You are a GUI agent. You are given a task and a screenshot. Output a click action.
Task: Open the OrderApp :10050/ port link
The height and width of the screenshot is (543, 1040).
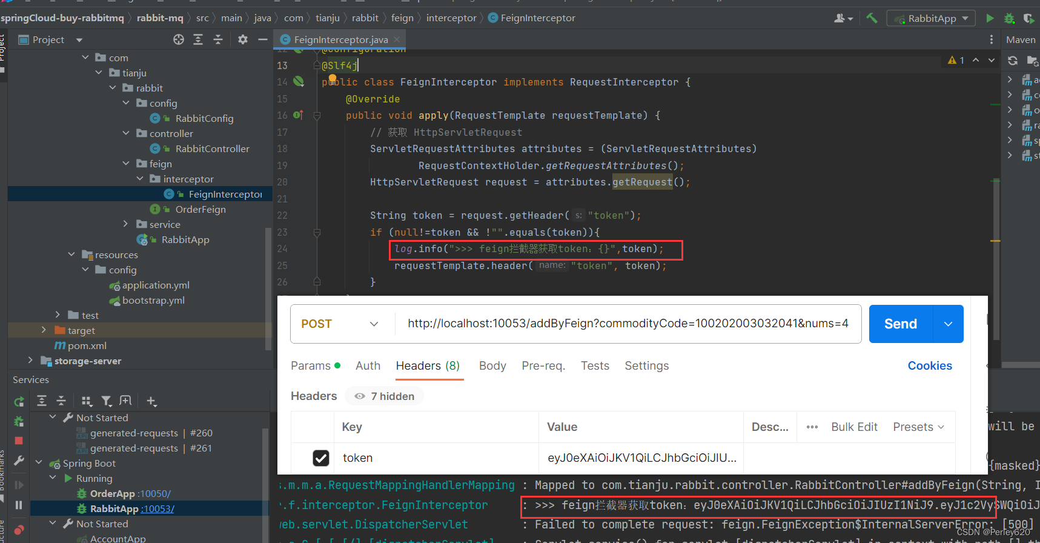pos(154,493)
